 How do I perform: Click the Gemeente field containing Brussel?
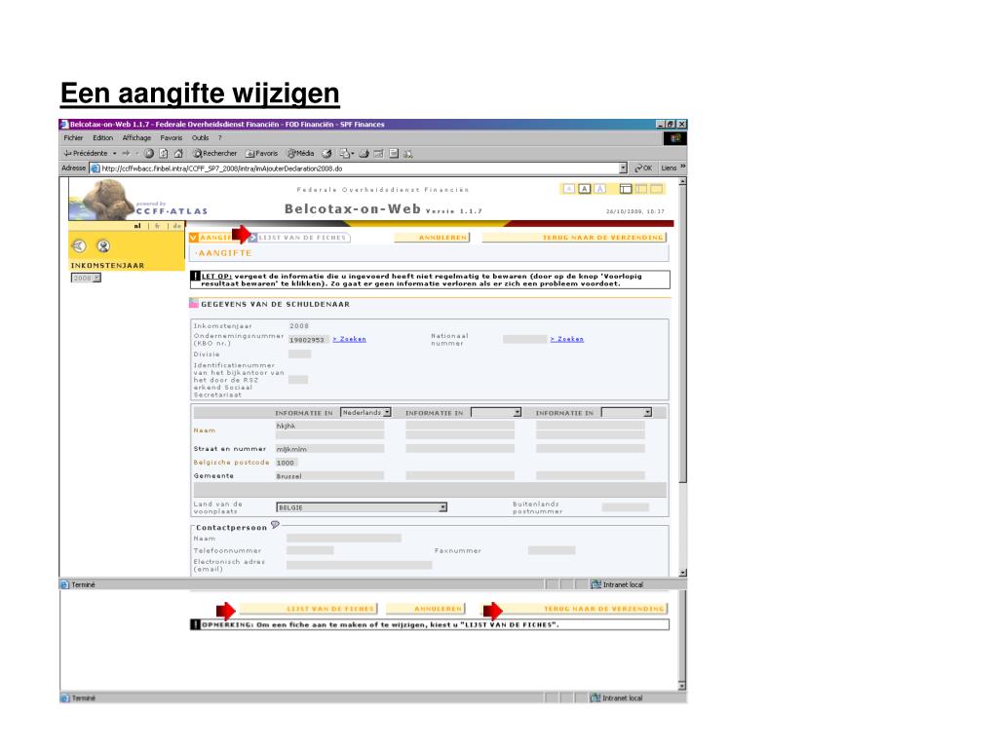(x=329, y=475)
